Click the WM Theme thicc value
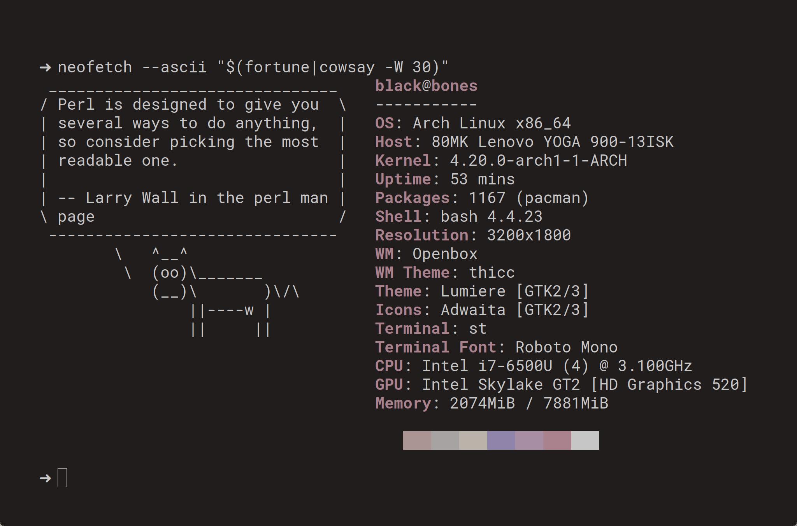The width and height of the screenshot is (797, 526). click(492, 273)
